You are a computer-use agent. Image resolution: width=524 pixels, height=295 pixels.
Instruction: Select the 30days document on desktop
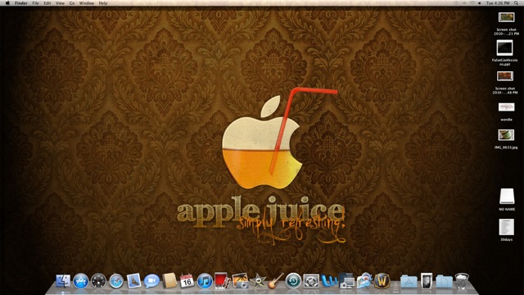click(x=506, y=227)
